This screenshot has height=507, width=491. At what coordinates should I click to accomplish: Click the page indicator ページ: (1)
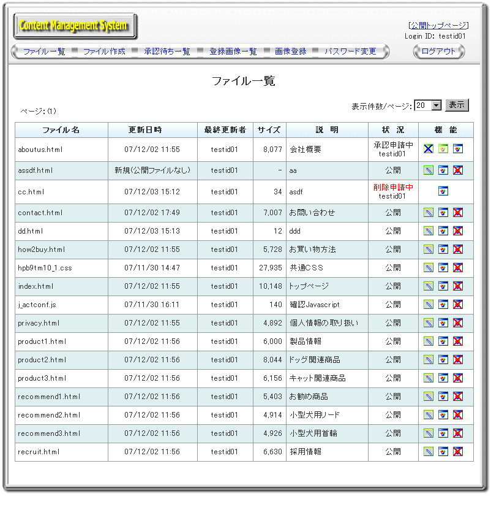[x=38, y=111]
